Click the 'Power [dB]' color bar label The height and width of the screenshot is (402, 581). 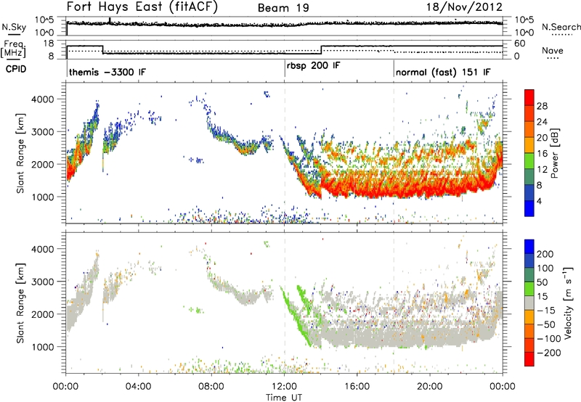pyautogui.click(x=554, y=153)
